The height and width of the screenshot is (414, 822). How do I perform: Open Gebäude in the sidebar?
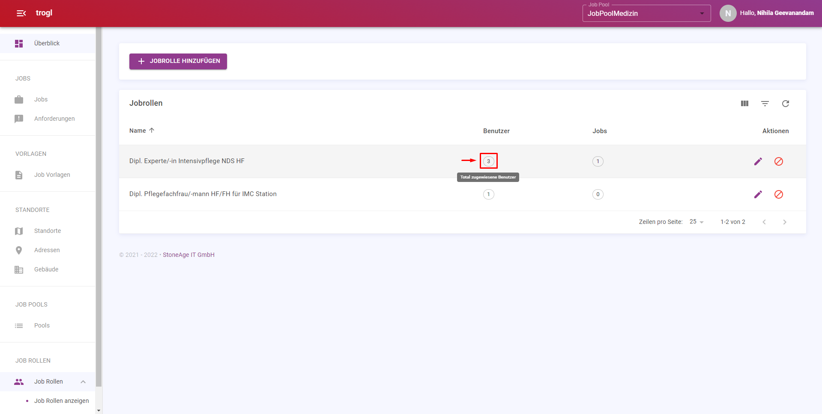coord(48,269)
